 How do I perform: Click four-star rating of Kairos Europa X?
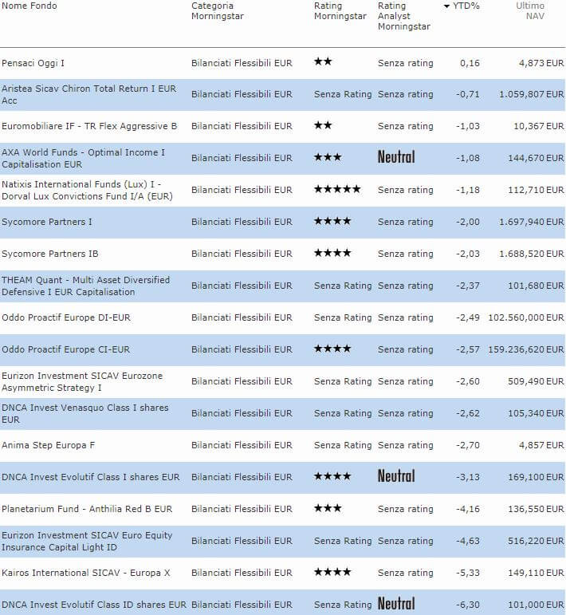332,572
